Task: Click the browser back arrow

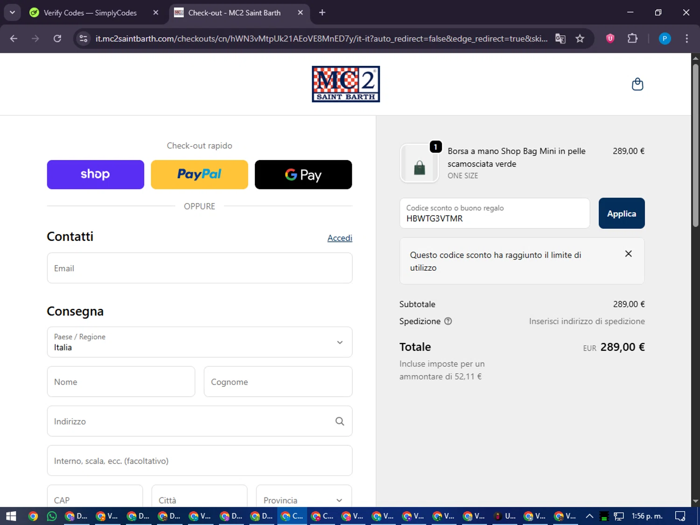Action: [x=14, y=39]
